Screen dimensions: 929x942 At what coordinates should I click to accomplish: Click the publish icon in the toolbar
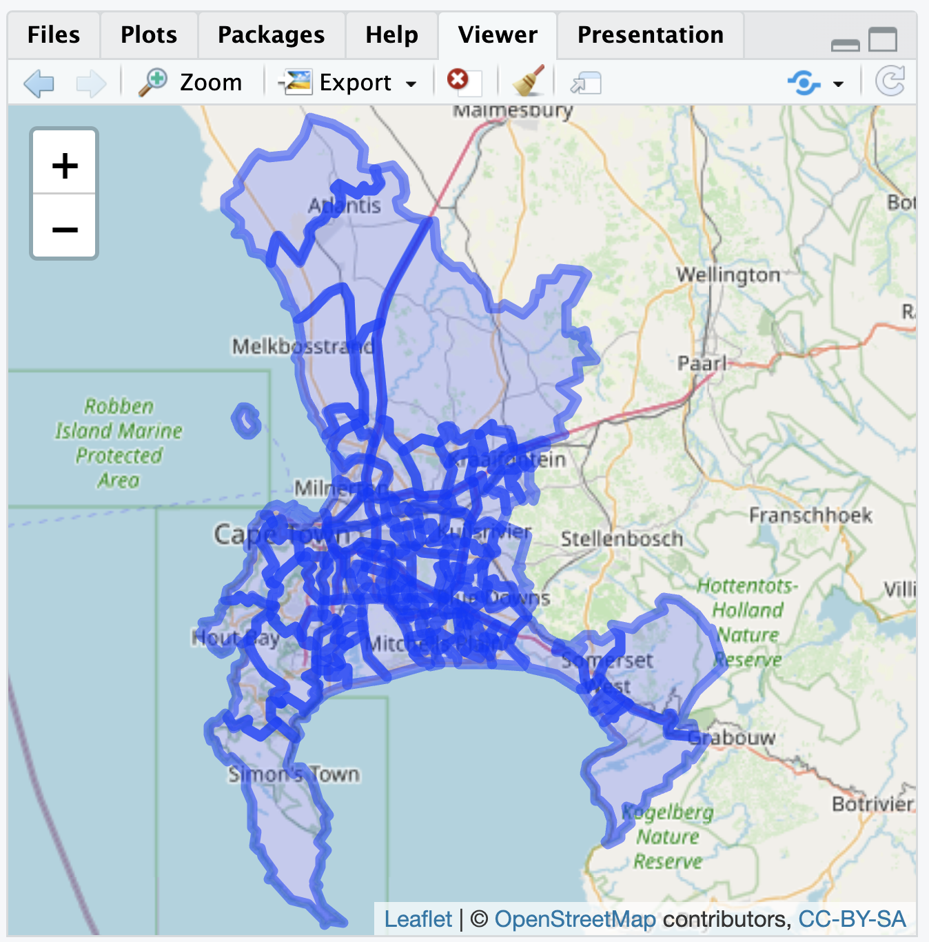803,82
